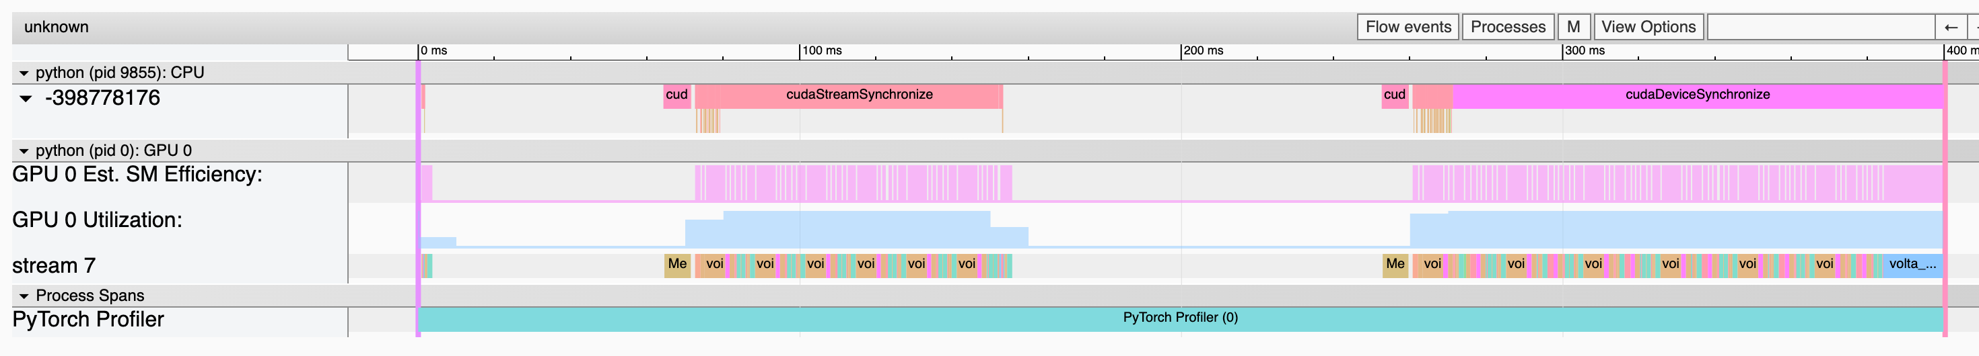Click the 0 ms ruler mark
This screenshot has width=1979, height=356.
434,50
